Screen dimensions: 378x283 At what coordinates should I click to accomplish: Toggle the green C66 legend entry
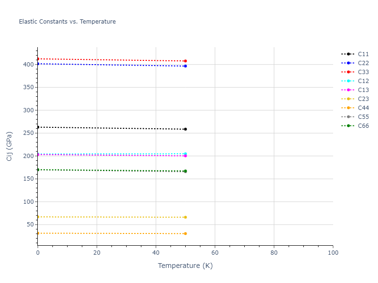point(363,126)
